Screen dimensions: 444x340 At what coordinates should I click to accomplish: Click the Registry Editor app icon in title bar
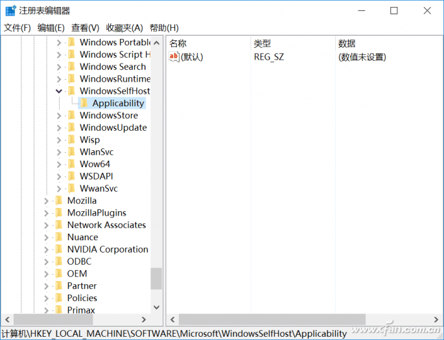[9, 10]
